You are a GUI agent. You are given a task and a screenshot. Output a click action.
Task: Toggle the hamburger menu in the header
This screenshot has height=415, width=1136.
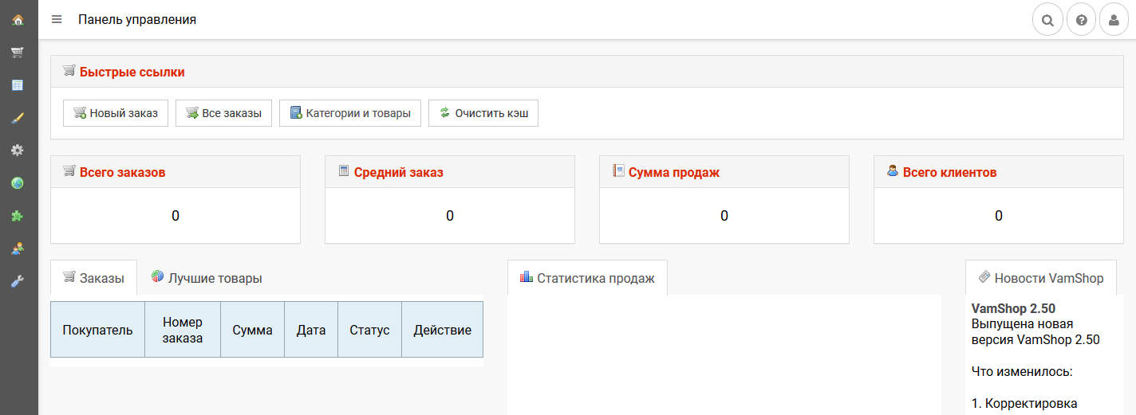coord(57,19)
